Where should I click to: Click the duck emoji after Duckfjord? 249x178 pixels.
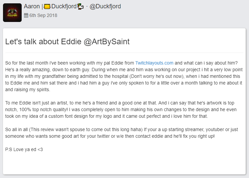[81, 7]
